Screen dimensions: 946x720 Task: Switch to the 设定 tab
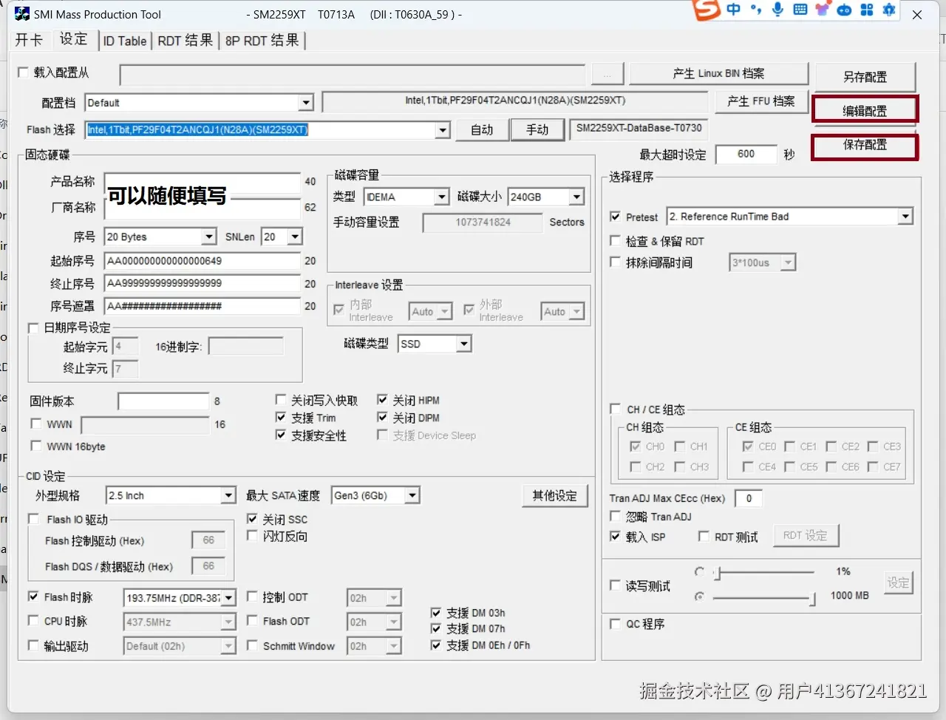73,38
